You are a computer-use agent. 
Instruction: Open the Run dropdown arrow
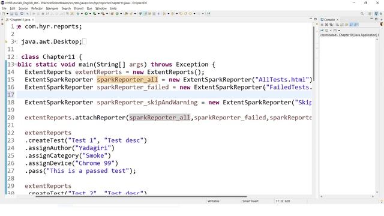90,14
